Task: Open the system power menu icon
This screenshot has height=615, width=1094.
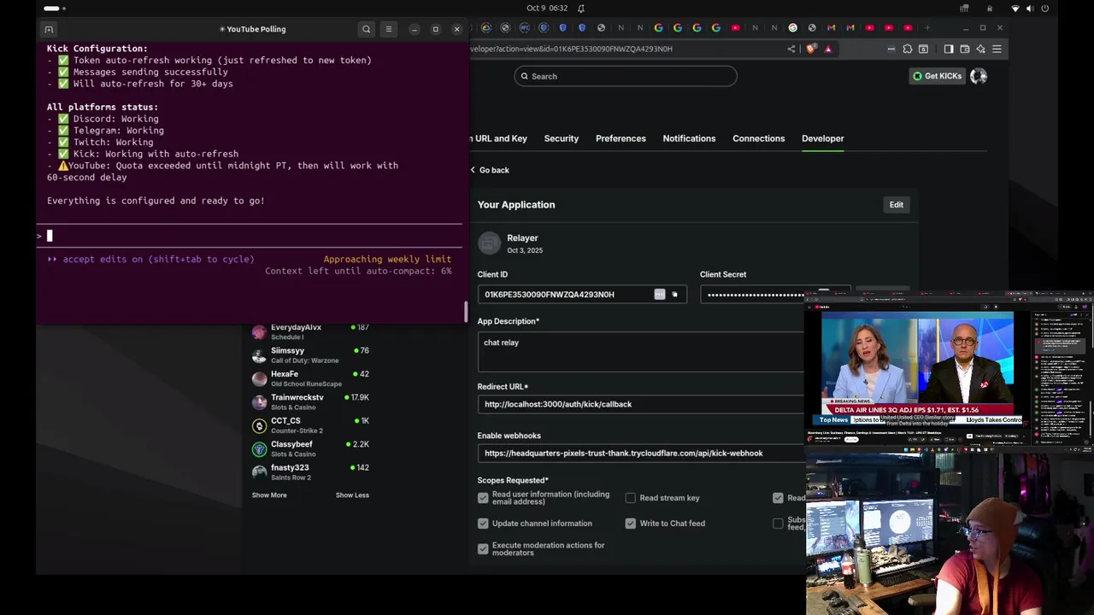Action: [1044, 9]
